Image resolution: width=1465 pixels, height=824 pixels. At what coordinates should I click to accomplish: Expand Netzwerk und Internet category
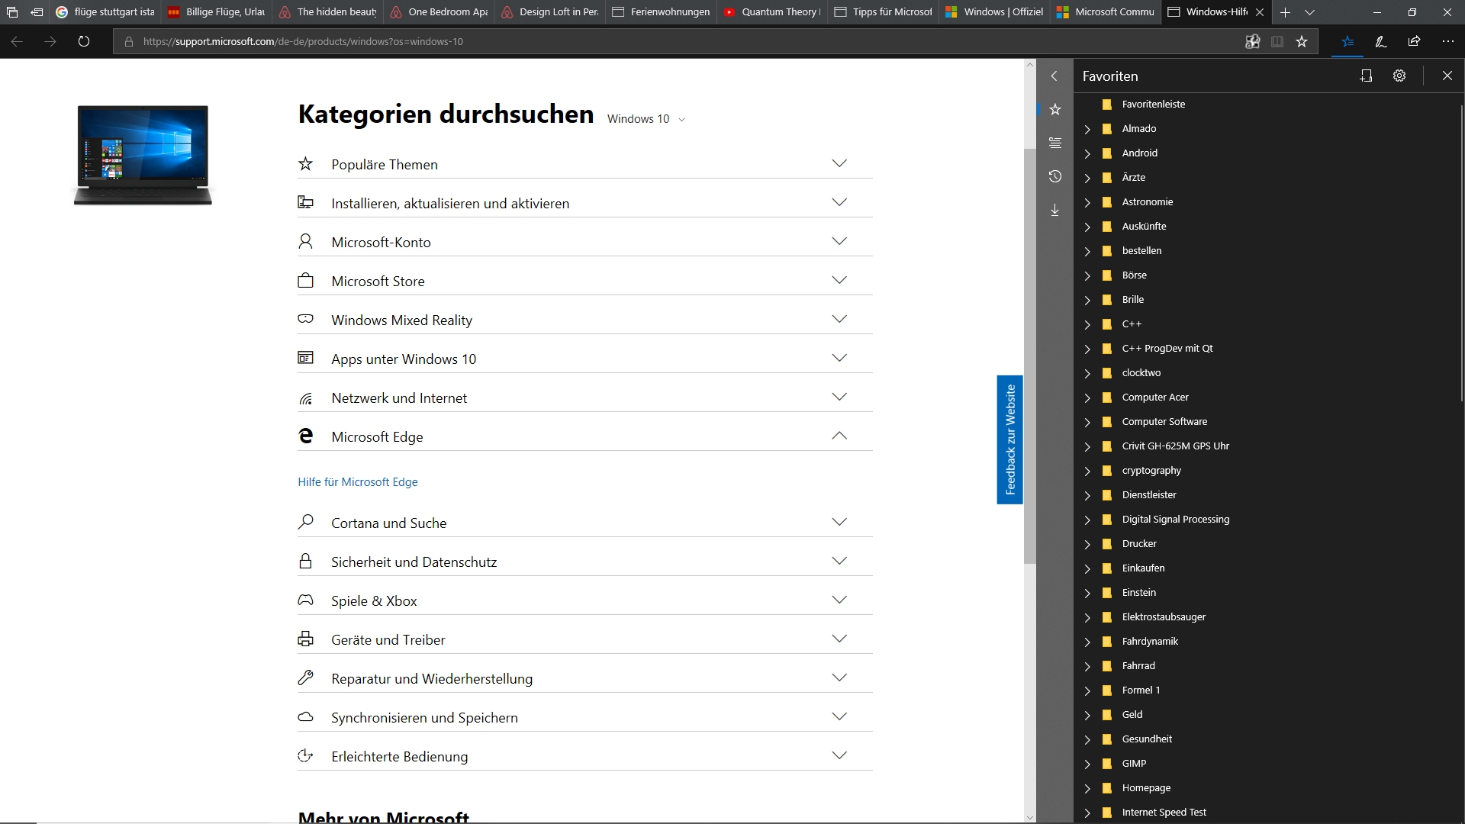[x=584, y=398]
